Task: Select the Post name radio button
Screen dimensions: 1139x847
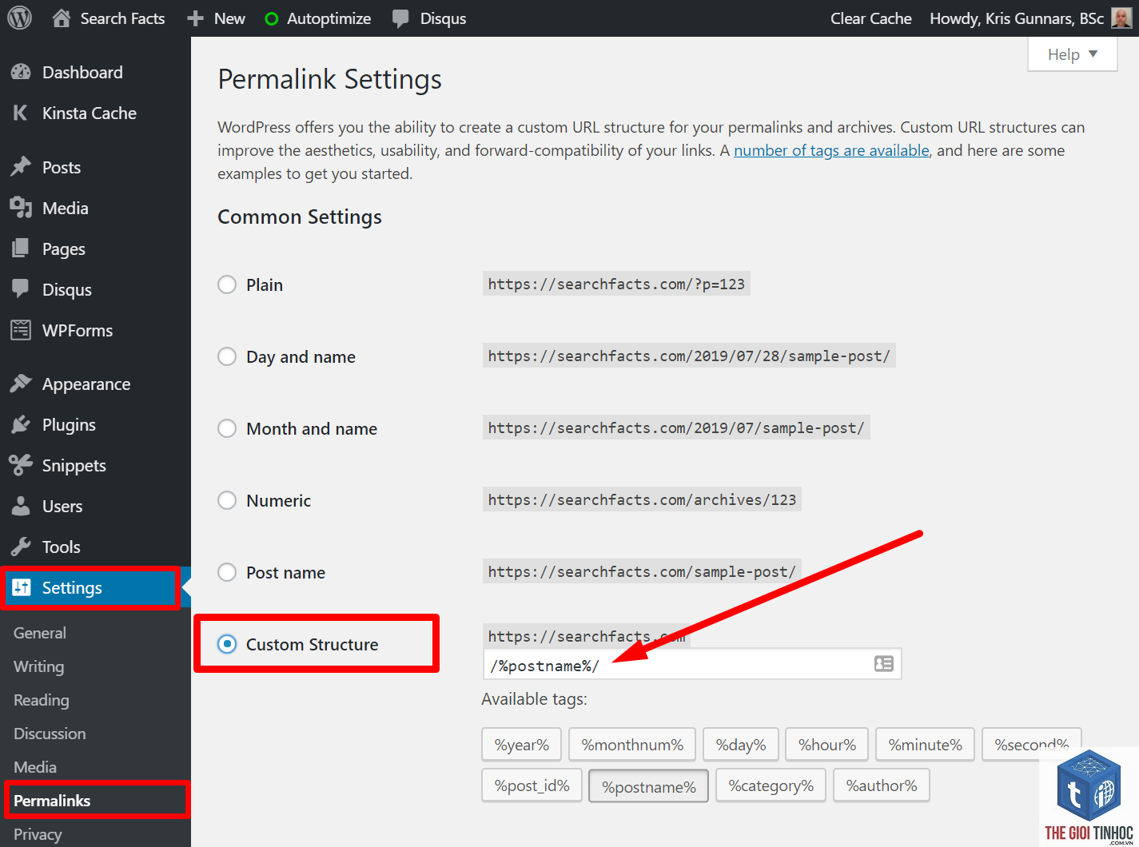Action: [x=227, y=572]
